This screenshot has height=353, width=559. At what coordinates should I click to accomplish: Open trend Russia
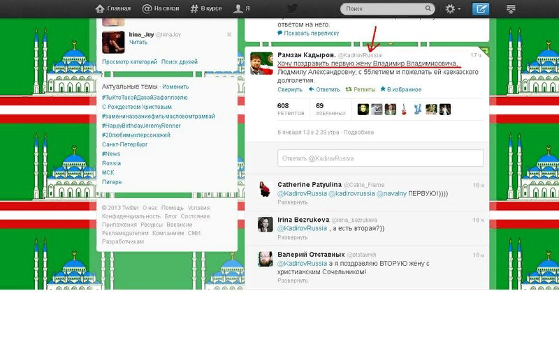tap(112, 163)
